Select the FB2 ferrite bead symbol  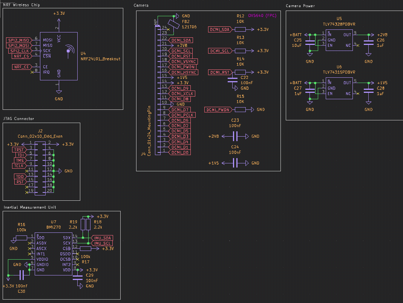point(173,25)
